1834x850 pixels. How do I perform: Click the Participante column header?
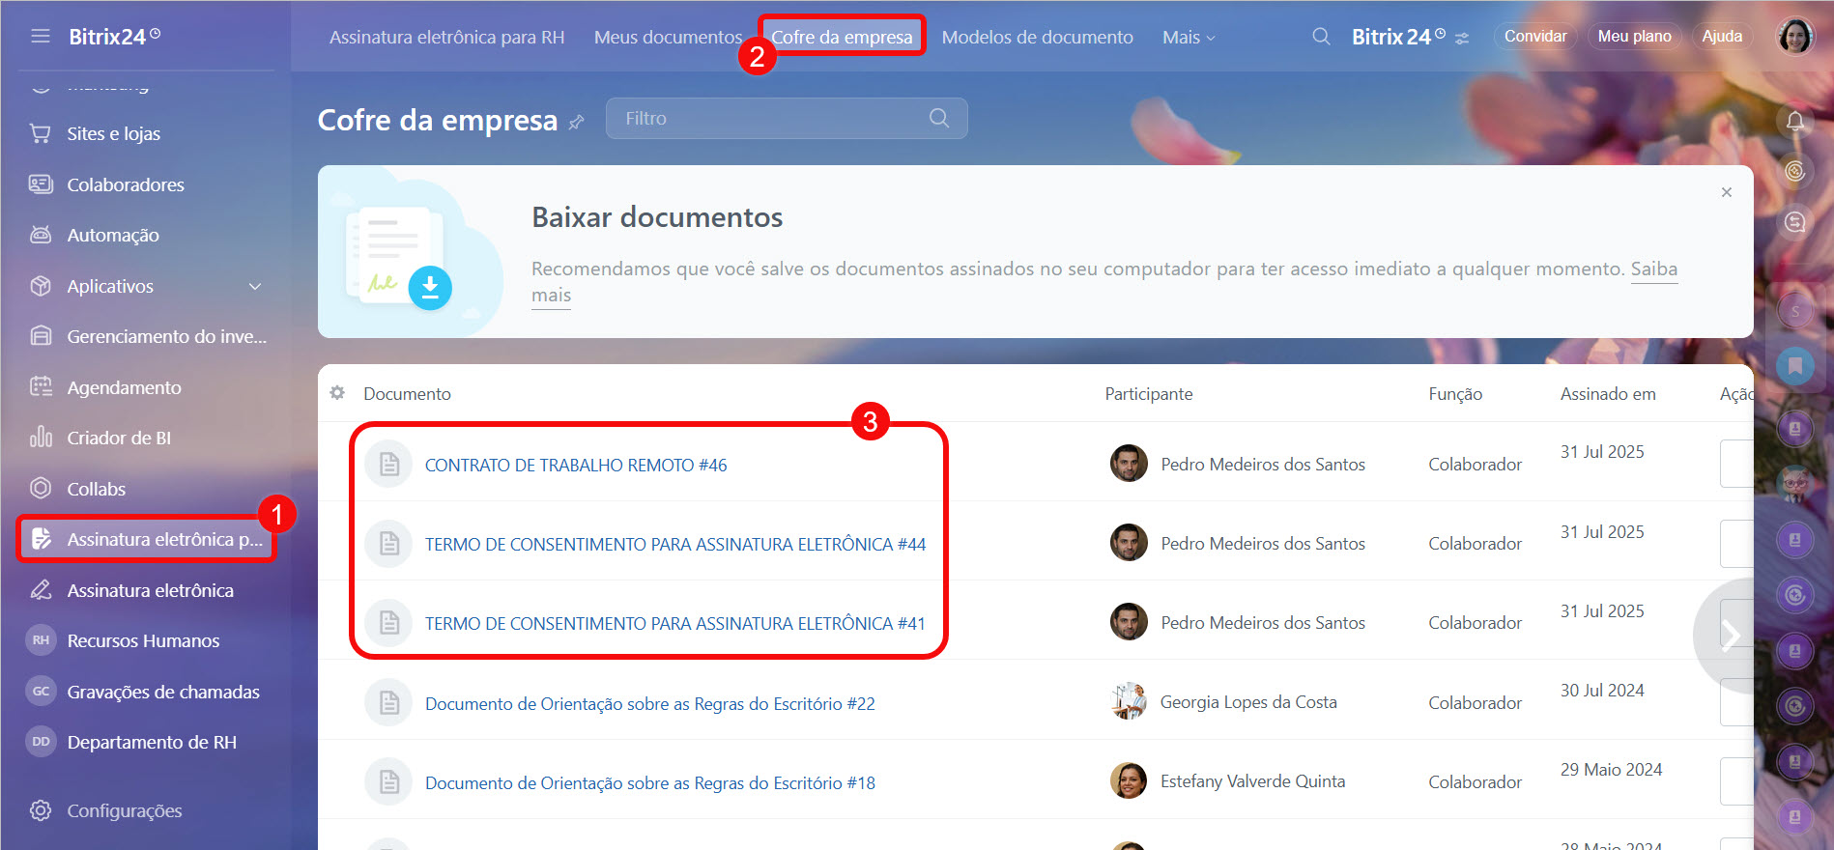tap(1149, 394)
